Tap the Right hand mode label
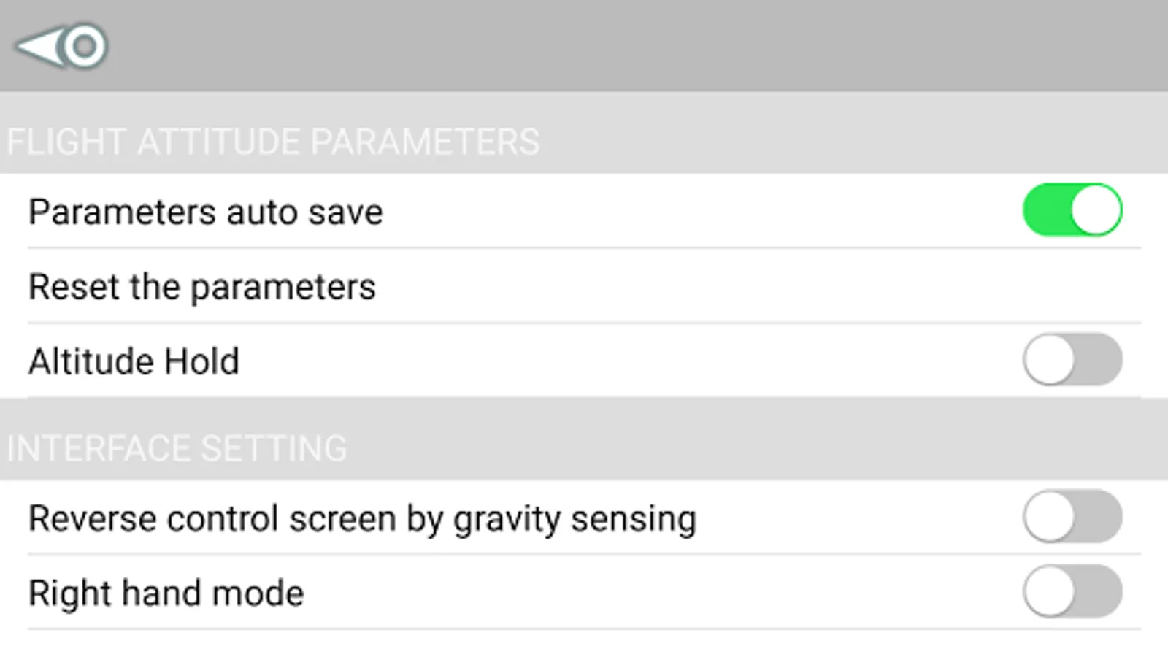The width and height of the screenshot is (1168, 657). point(166,593)
